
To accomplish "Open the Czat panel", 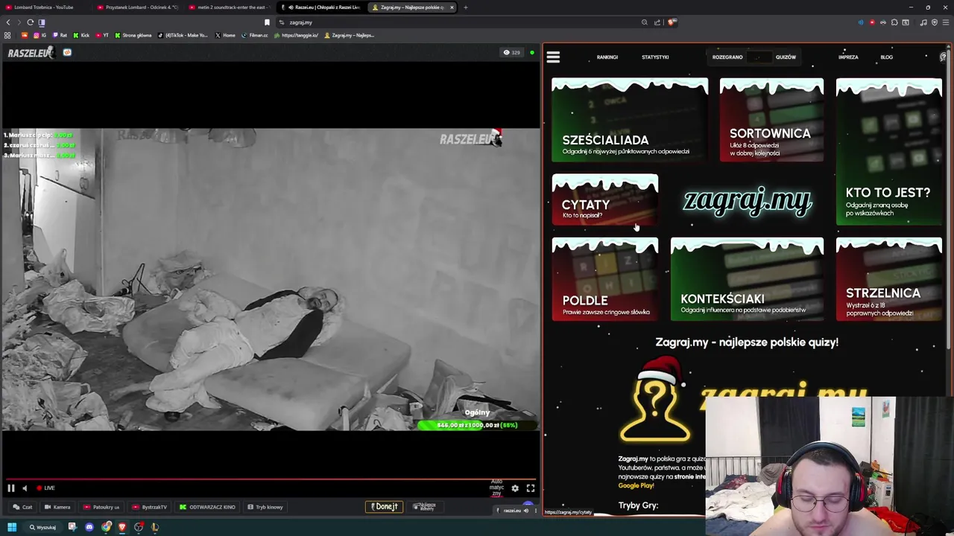I will [22, 507].
